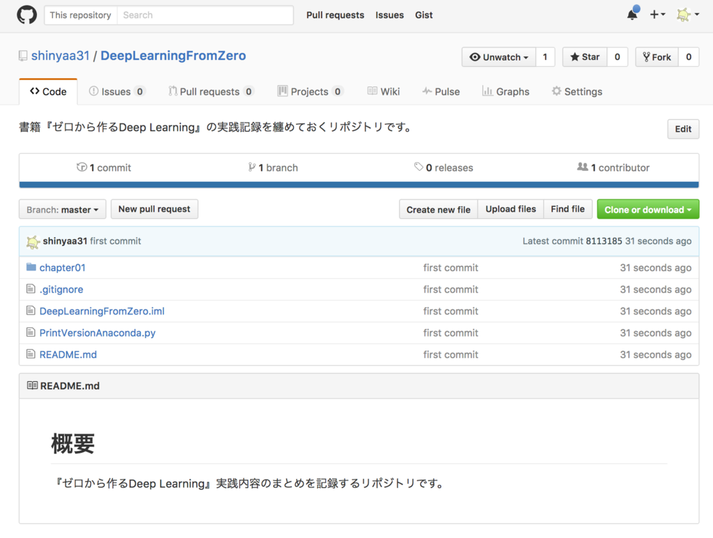Open Pull requests in top navigation

[x=335, y=15]
